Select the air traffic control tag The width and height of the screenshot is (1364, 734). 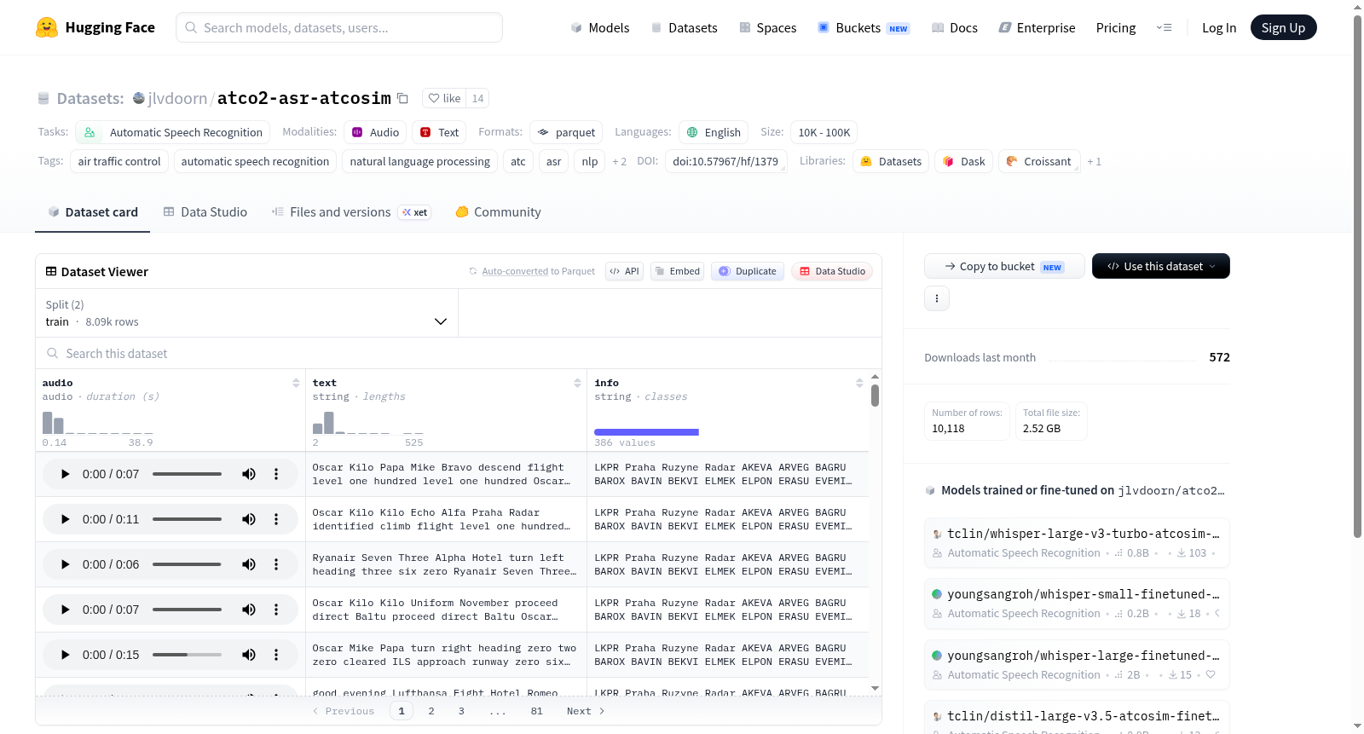119,161
